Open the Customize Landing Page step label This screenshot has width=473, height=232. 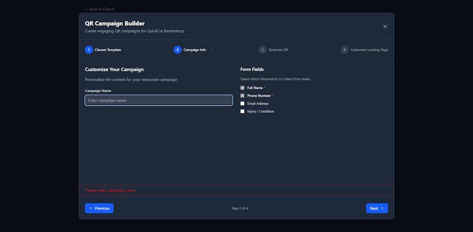click(369, 50)
